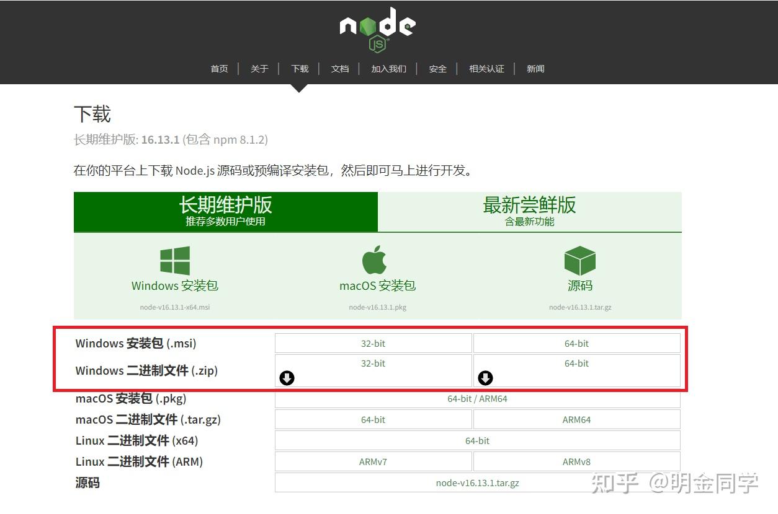Select the 长期维护版 tab
Screen dimensions: 778x514
(226, 212)
